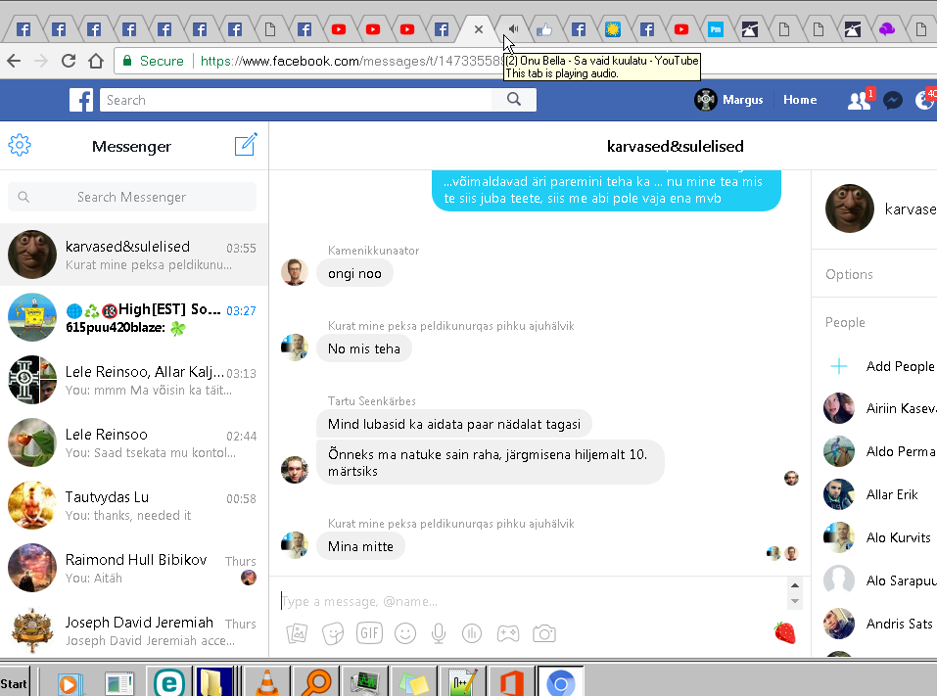Click the search magnifier button in Facebook header
This screenshot has height=696, width=937.
tap(514, 100)
